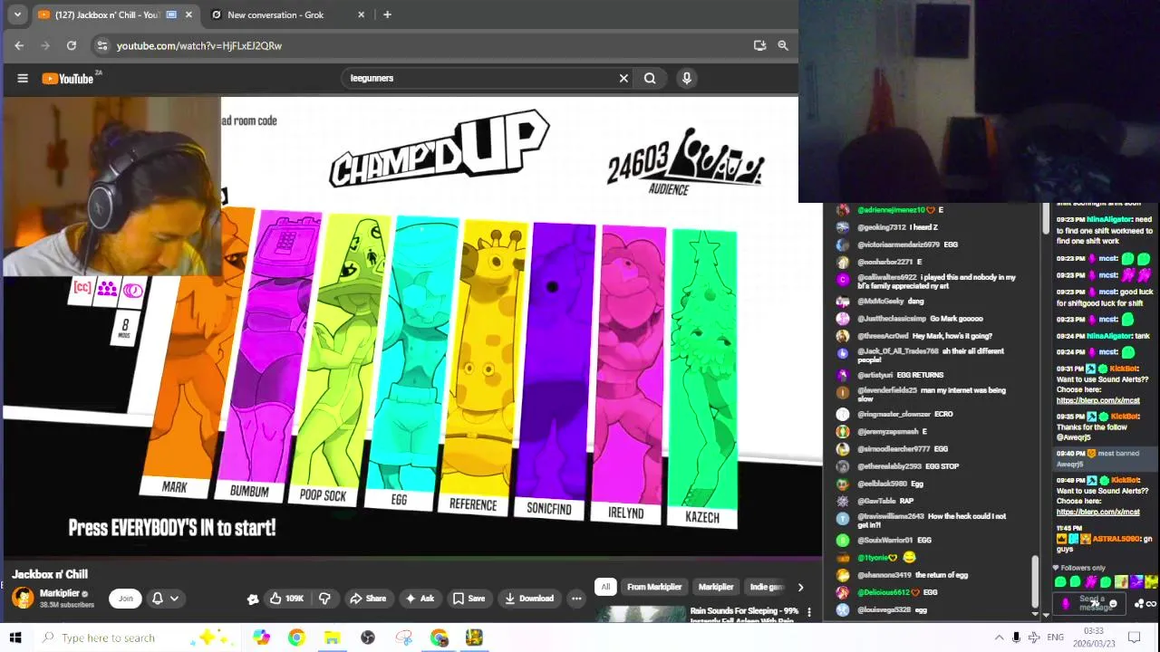The height and width of the screenshot is (652, 1160).
Task: Share the Jackbox n' Chill video
Action: (368, 599)
